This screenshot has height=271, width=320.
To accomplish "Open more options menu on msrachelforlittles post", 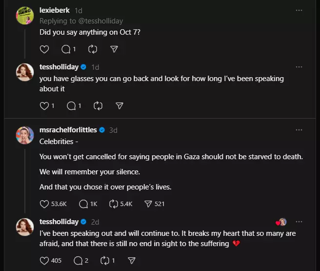I will pos(299,130).
